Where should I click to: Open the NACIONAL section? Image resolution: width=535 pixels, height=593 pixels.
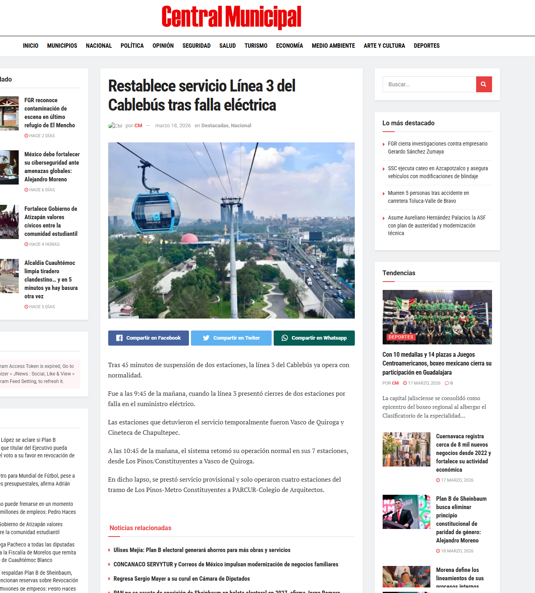[x=99, y=46]
